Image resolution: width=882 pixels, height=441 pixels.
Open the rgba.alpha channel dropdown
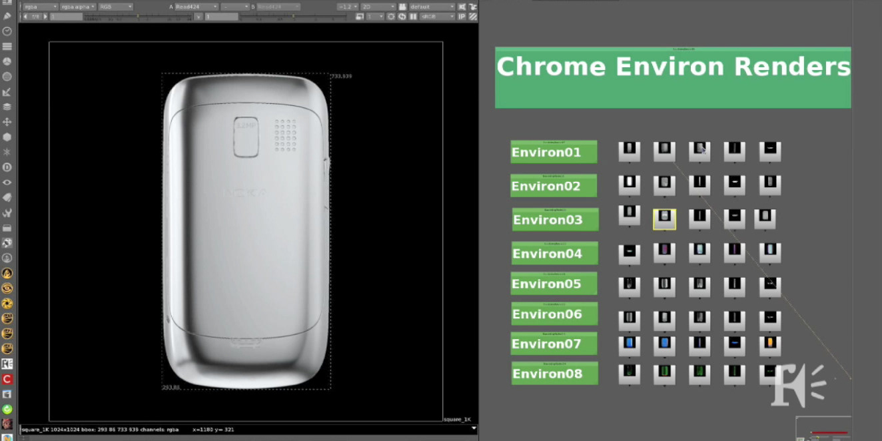point(79,7)
